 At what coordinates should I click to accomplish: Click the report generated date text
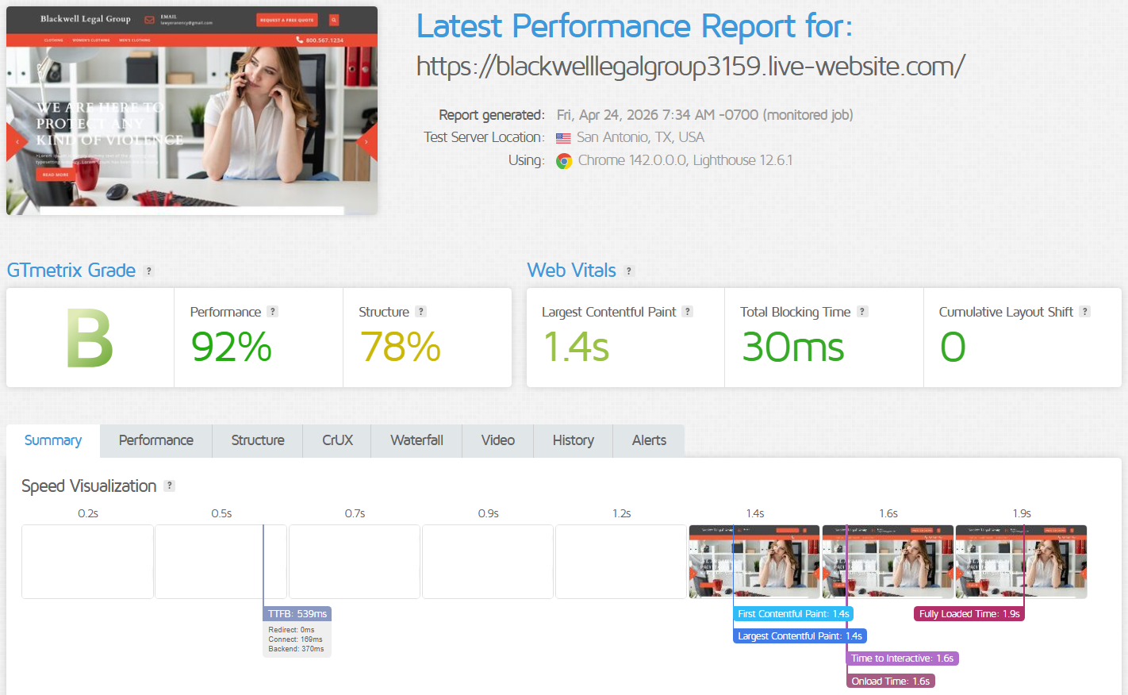click(705, 115)
